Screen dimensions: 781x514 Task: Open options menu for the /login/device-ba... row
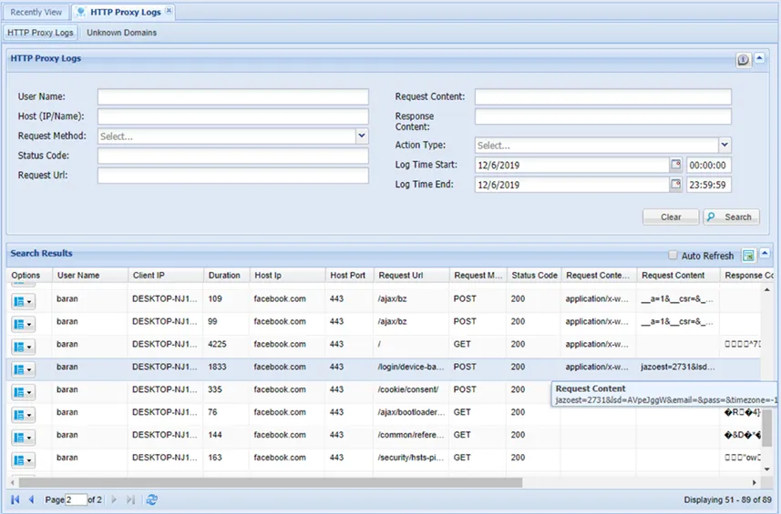click(23, 370)
